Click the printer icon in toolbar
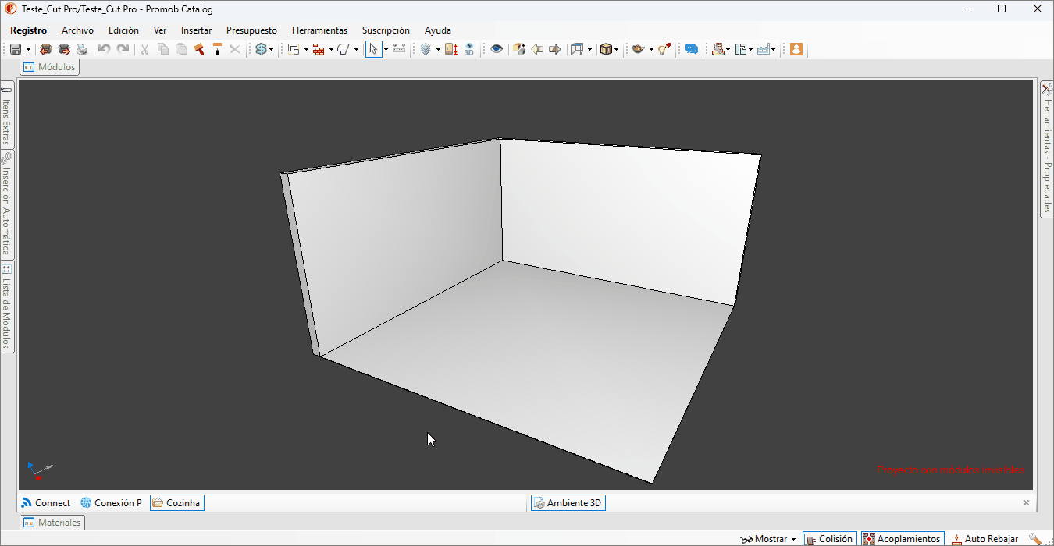 tap(82, 49)
